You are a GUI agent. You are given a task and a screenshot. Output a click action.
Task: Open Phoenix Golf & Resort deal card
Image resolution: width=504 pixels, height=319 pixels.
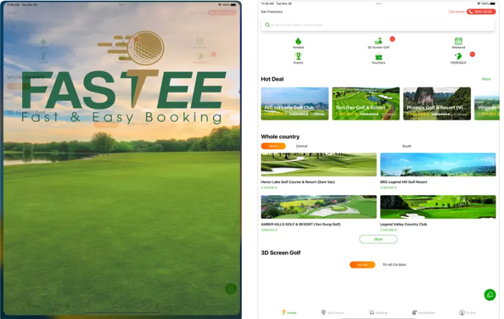coord(437,104)
